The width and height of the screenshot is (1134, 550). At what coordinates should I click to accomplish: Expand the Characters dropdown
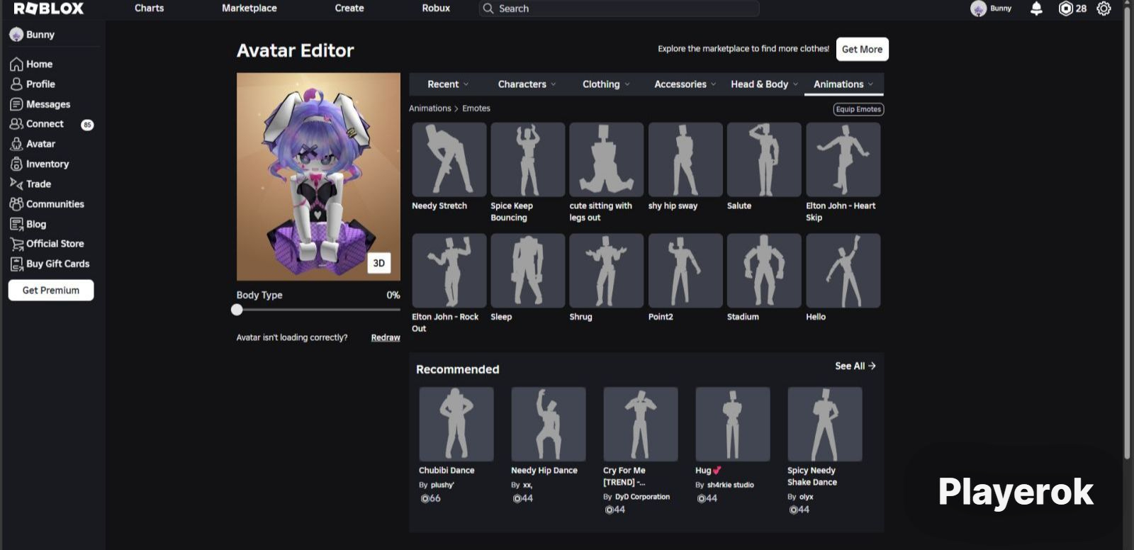coord(527,84)
